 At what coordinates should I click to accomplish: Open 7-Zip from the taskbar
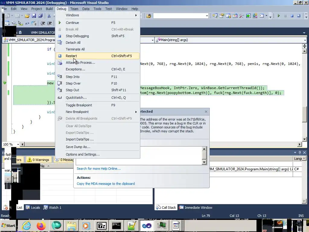101,226
